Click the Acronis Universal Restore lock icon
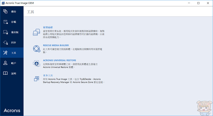Image resolution: width=213 pixels, height=116 pixels. click(37, 64)
